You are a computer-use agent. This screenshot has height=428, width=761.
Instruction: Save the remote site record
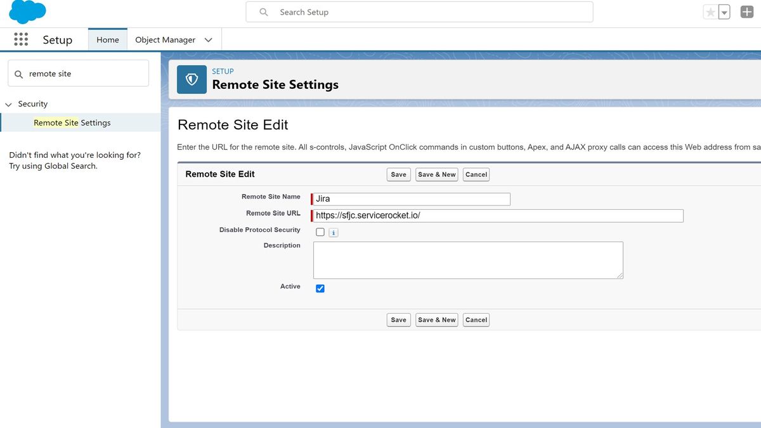click(x=398, y=174)
